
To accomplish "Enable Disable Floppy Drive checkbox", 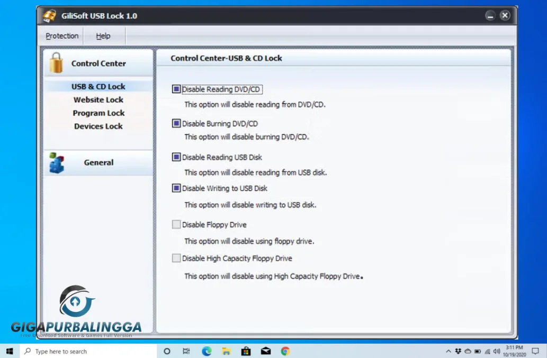I will (x=176, y=224).
